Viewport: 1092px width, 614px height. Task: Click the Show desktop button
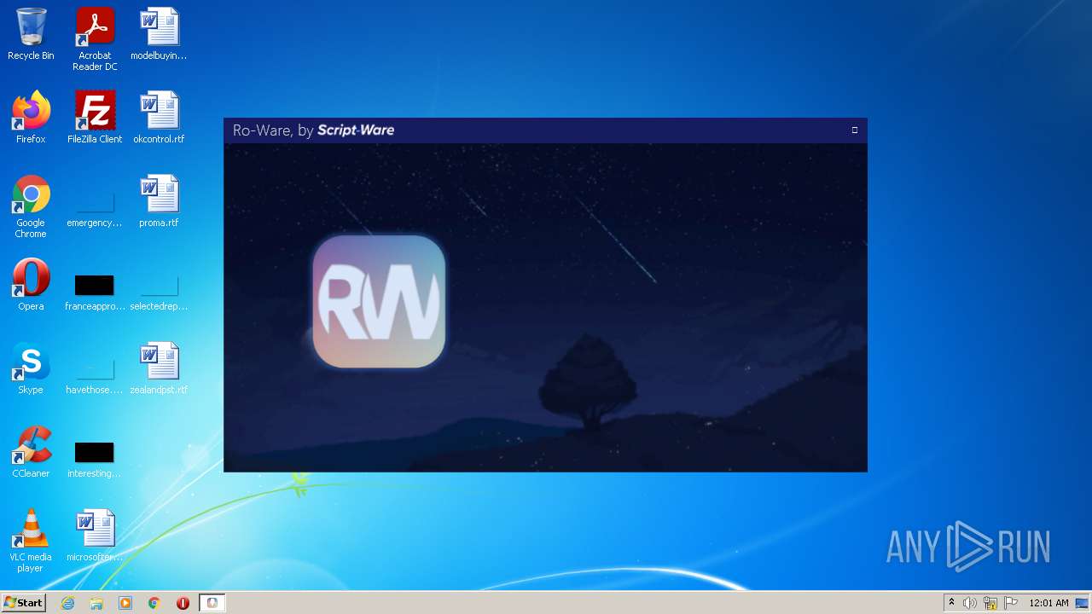[x=1083, y=603]
